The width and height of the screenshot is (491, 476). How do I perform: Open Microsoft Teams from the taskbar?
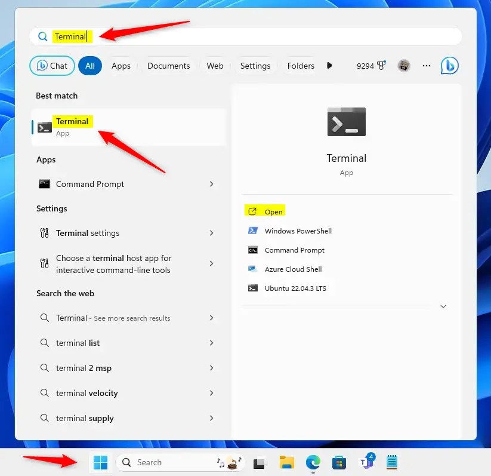[366, 462]
